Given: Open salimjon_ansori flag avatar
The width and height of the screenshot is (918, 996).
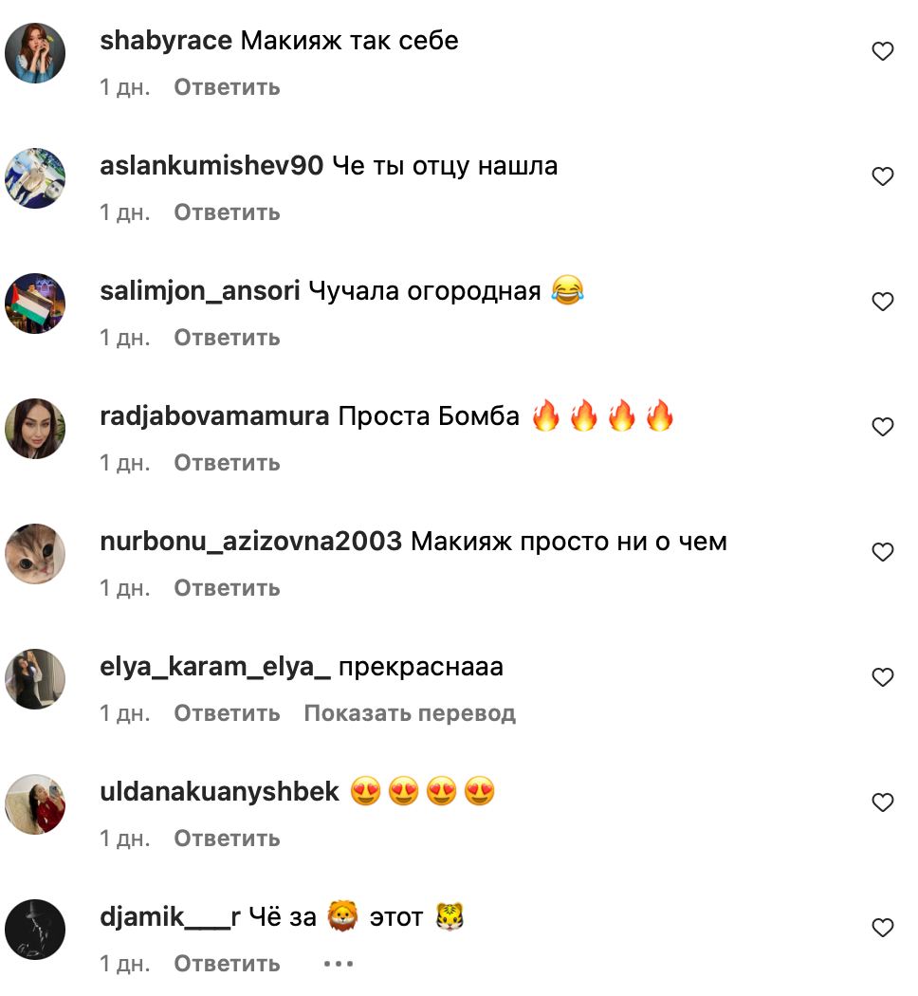Looking at the screenshot, I should click(35, 303).
